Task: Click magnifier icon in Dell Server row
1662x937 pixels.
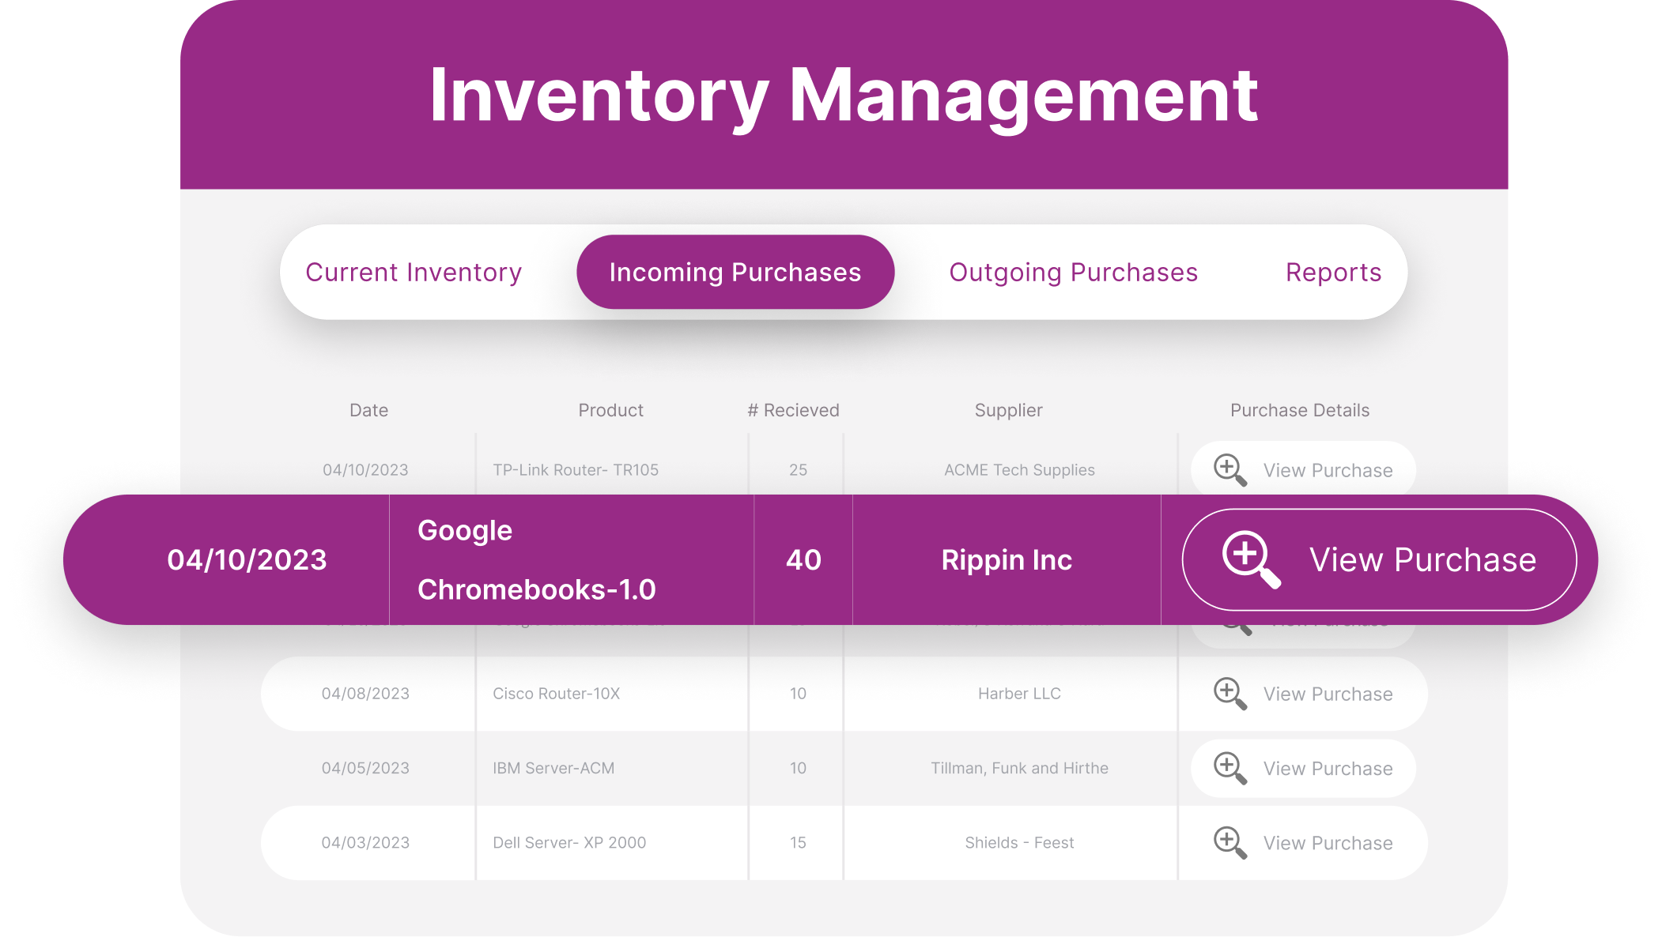Action: pyautogui.click(x=1230, y=842)
